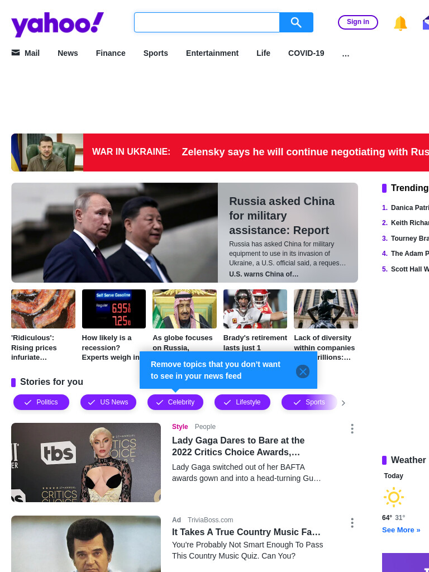Open the 'U.S. warns China of…' link
The image size is (429, 572).
[264, 274]
